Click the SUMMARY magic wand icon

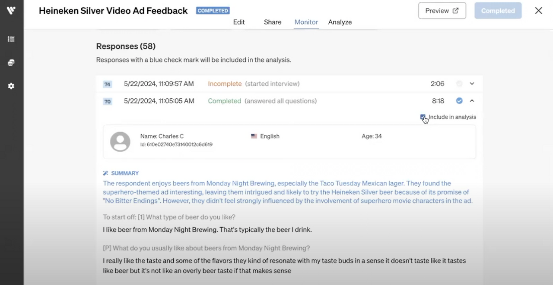pyautogui.click(x=105, y=173)
